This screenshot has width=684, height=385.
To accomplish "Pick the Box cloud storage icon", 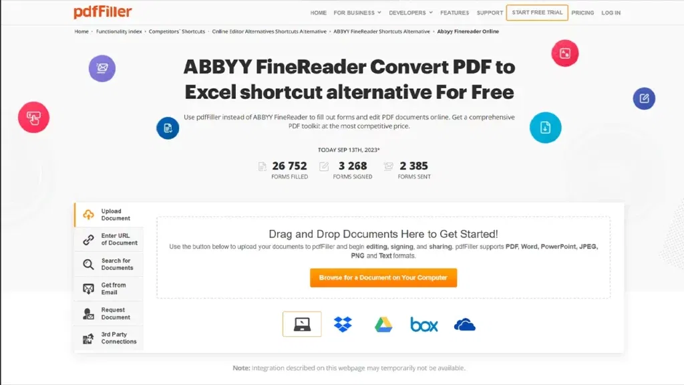I will pos(424,325).
